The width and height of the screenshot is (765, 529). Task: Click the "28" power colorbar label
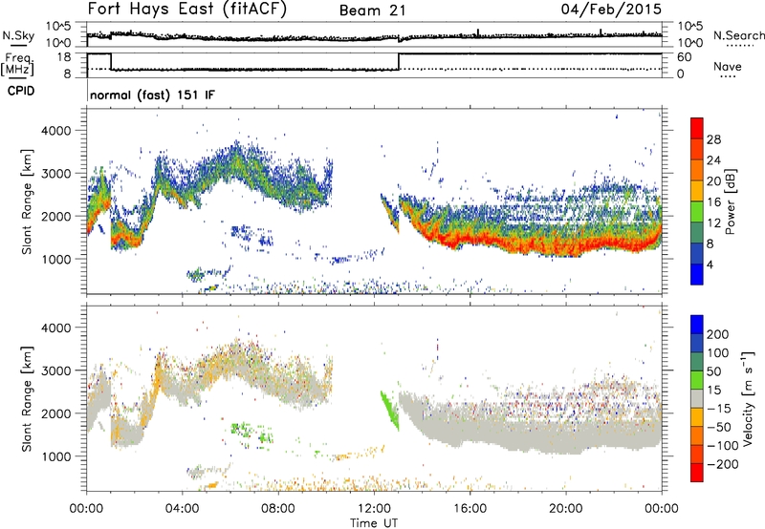(713, 139)
